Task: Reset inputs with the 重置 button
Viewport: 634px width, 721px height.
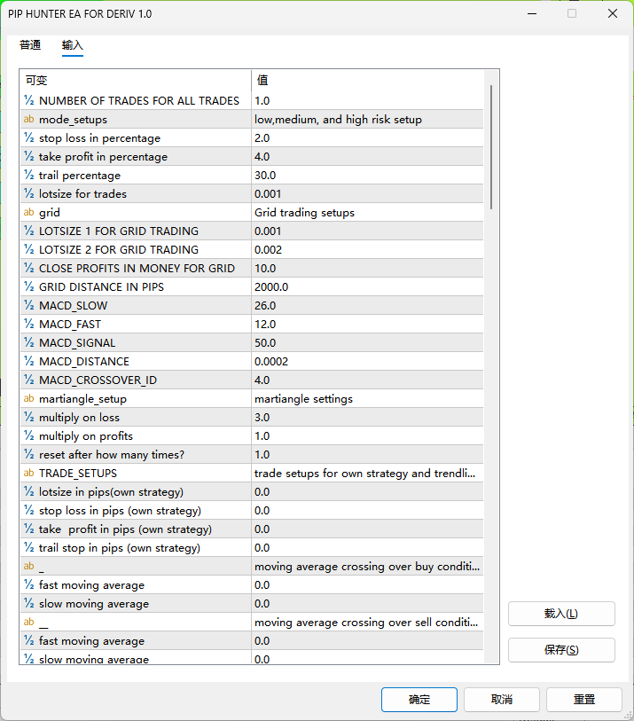Action: 584,700
